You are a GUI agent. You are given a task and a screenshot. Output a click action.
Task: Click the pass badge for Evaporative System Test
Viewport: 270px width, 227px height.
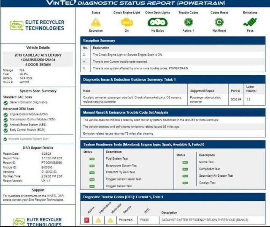(x=92, y=166)
